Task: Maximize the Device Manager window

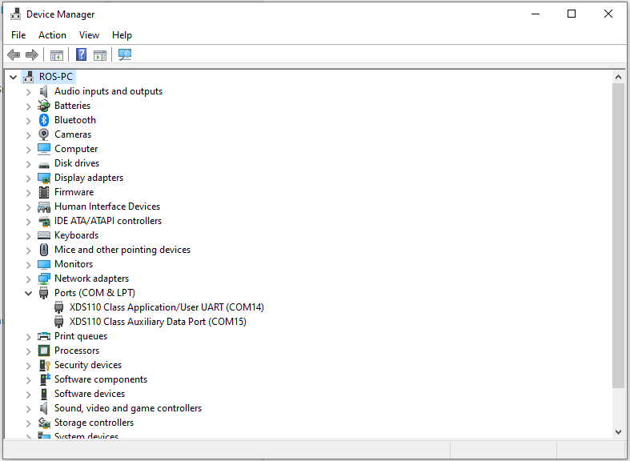Action: 572,14
